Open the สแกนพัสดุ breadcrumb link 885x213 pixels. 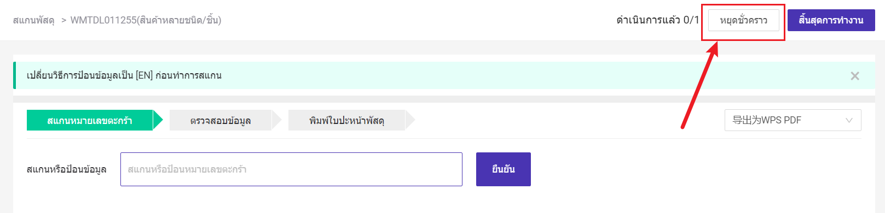tap(33, 20)
